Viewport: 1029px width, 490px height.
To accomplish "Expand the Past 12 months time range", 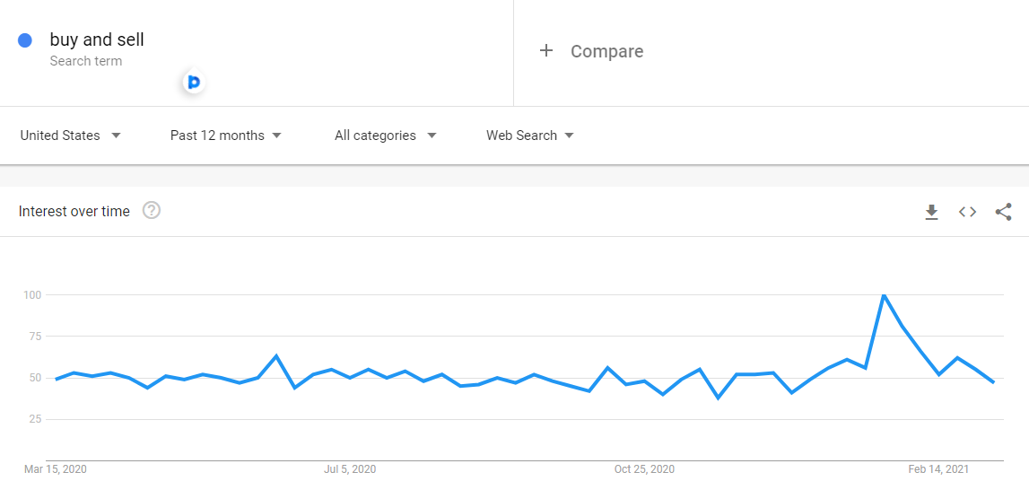I will pos(226,136).
